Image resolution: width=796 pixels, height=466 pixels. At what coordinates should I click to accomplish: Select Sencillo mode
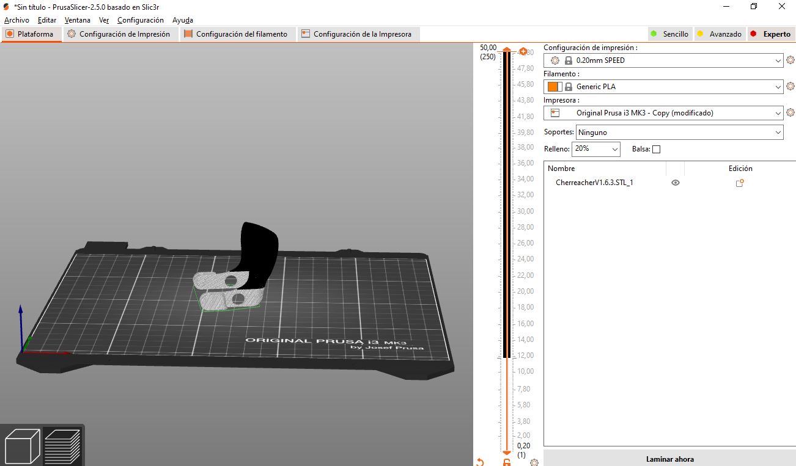point(669,34)
